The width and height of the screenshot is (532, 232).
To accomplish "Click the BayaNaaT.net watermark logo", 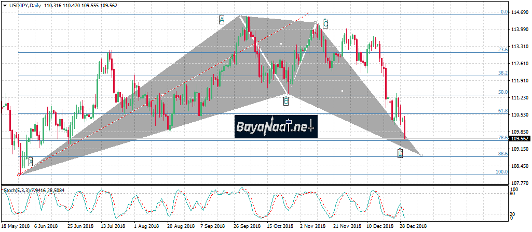I will (x=275, y=126).
